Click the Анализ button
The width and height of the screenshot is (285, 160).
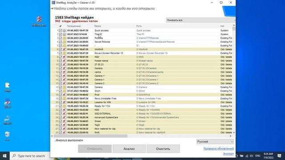coord(129,149)
